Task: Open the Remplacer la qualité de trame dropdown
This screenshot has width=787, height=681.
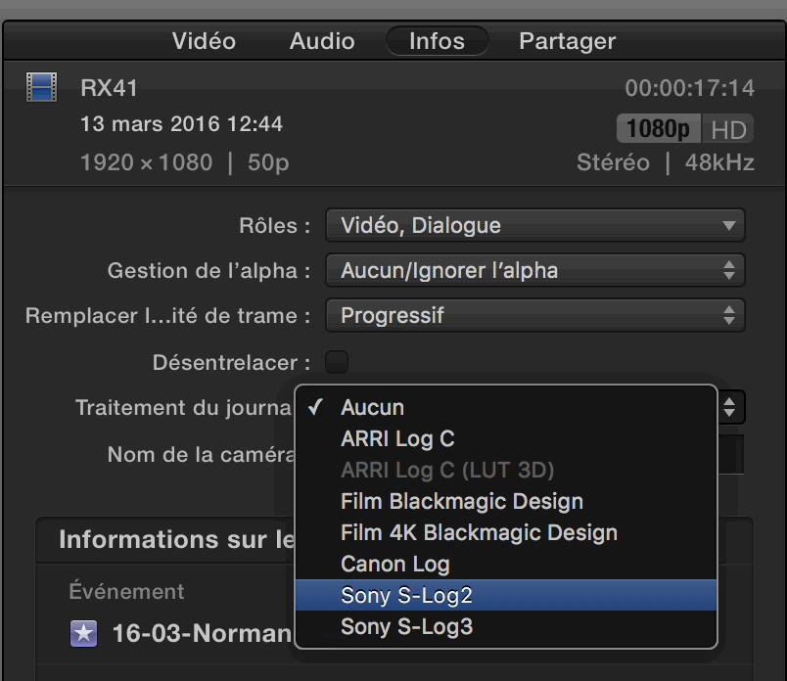Action: 534,315
